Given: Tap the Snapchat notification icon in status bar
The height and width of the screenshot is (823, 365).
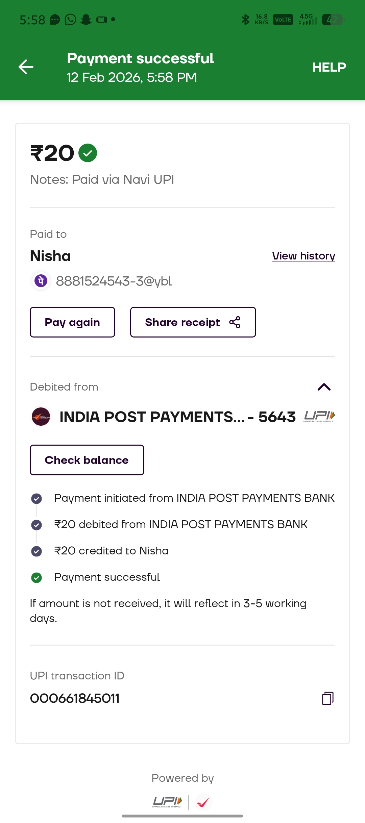Looking at the screenshot, I should coord(86,20).
